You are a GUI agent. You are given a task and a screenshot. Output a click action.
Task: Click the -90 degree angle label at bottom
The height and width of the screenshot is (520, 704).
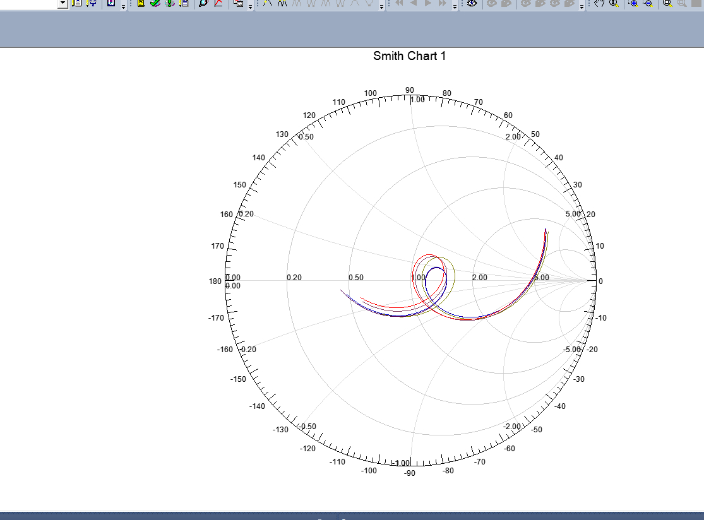pos(410,473)
